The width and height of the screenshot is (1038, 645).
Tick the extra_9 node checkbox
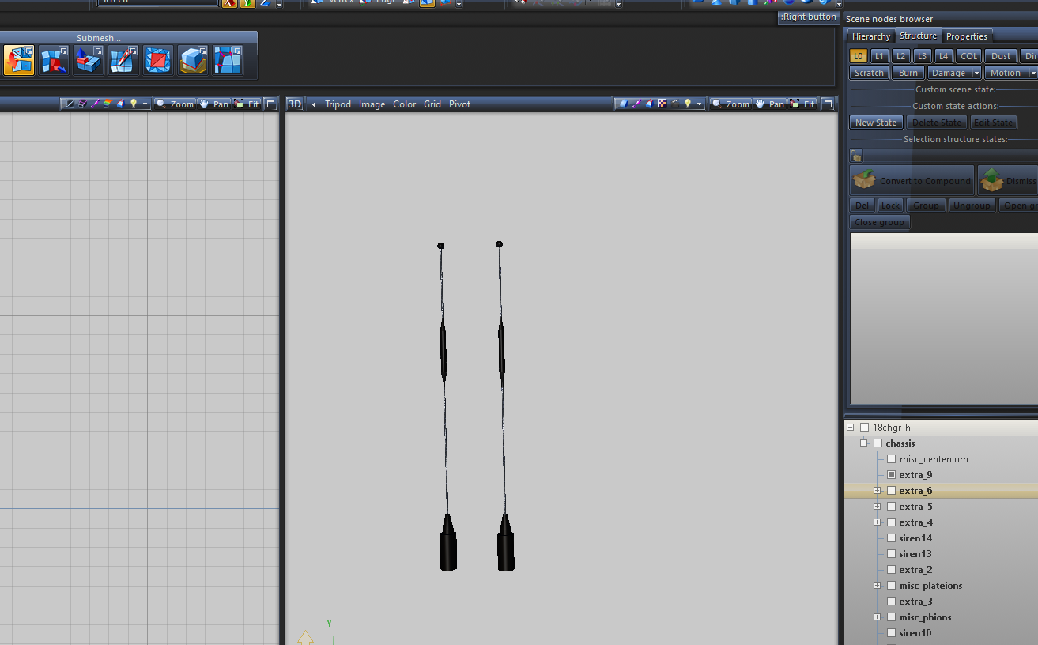pos(891,475)
